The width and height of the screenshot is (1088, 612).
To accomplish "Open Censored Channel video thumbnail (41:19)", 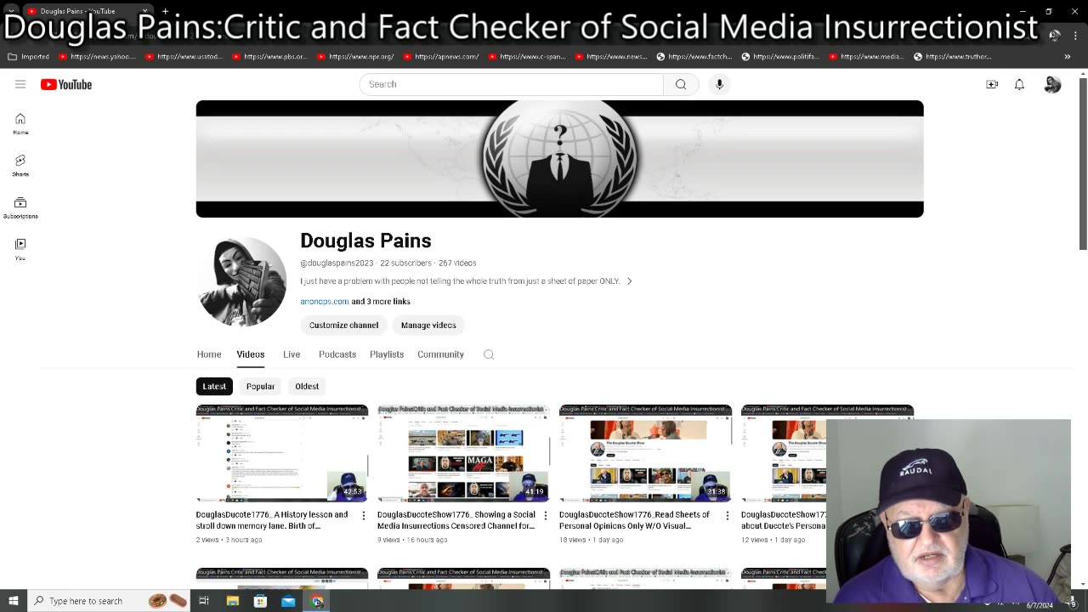I will pos(463,453).
